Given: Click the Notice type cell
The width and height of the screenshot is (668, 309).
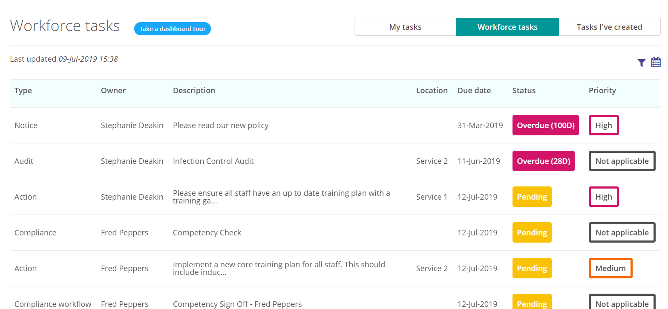Looking at the screenshot, I should click(x=26, y=125).
